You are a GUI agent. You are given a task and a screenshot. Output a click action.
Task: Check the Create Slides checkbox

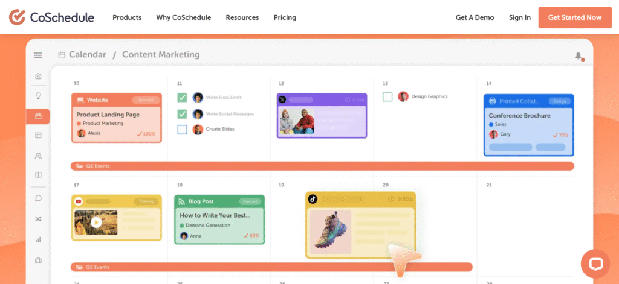182,130
